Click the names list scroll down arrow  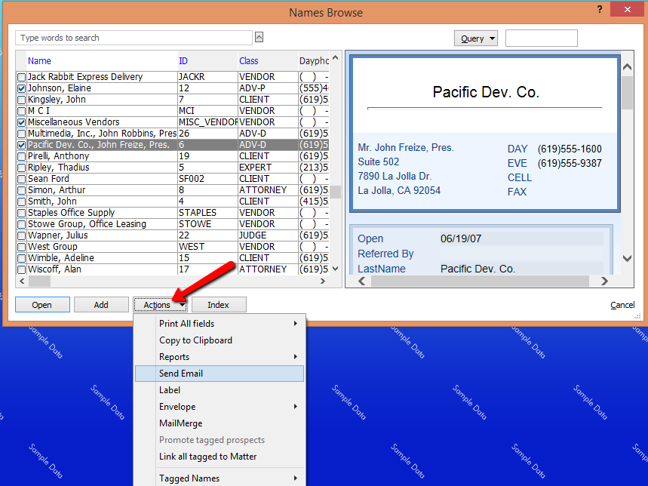pos(336,269)
